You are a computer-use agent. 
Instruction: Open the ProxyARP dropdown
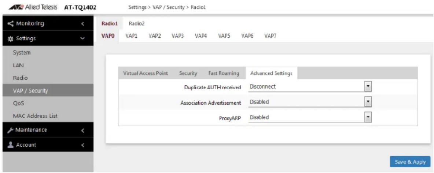coord(309,118)
